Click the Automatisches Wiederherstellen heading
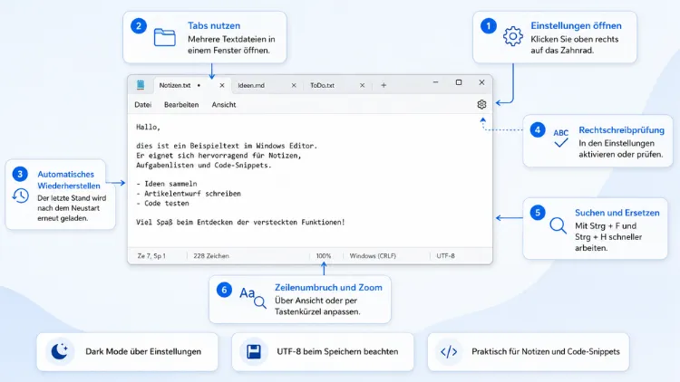The width and height of the screenshot is (680, 382). click(x=69, y=180)
